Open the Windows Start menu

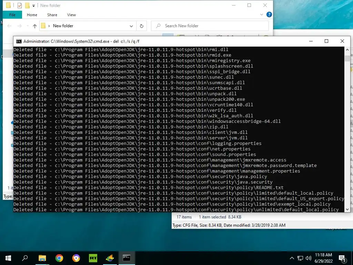click(x=8, y=258)
